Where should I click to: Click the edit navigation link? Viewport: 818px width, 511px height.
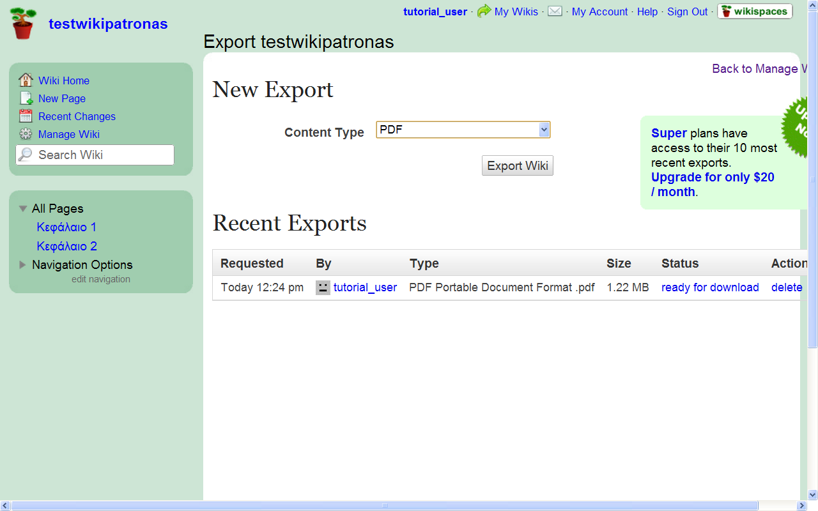101,279
